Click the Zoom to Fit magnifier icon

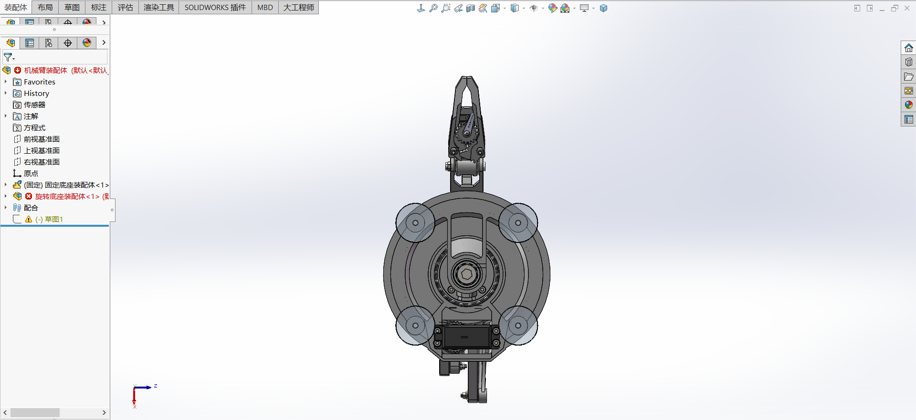point(433,8)
